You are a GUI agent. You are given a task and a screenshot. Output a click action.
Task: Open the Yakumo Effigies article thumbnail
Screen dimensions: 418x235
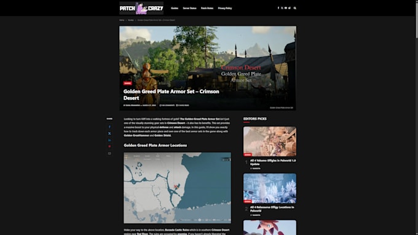point(270,141)
